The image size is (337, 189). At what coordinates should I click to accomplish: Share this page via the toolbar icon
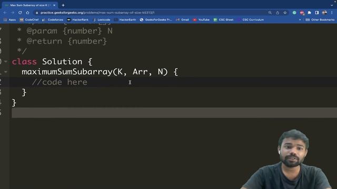click(277, 13)
